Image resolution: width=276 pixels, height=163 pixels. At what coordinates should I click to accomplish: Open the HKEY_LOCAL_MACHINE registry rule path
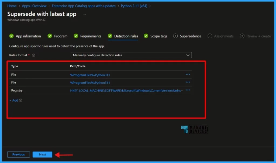pos(127,91)
